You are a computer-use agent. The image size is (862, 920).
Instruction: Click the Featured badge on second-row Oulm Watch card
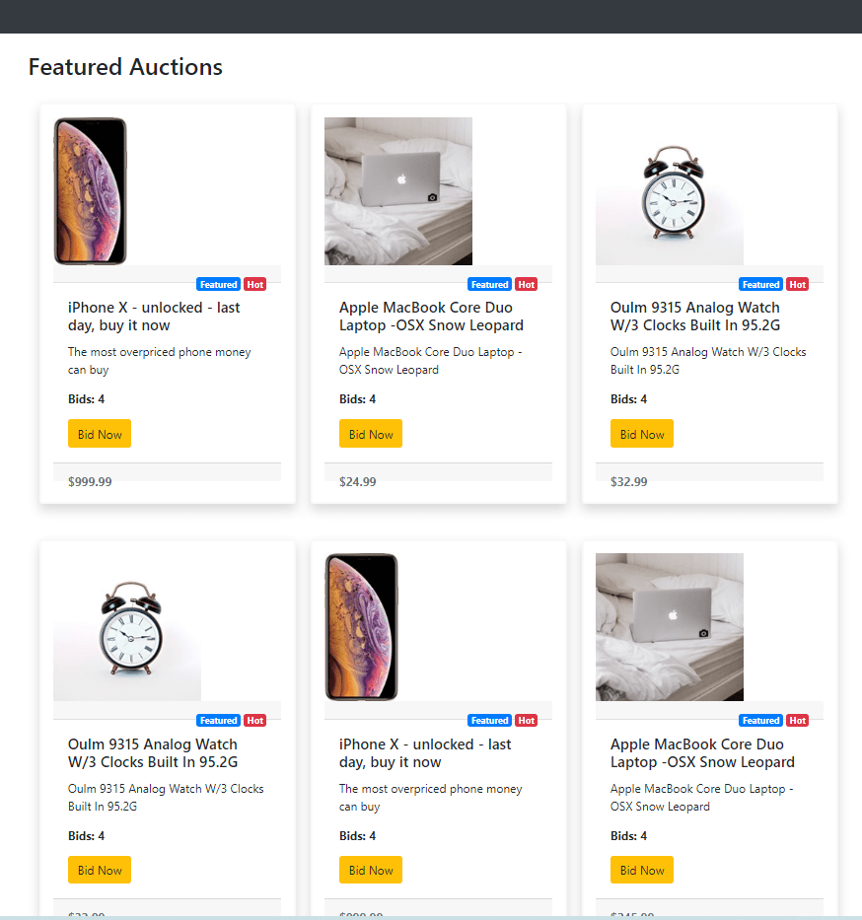click(x=218, y=721)
